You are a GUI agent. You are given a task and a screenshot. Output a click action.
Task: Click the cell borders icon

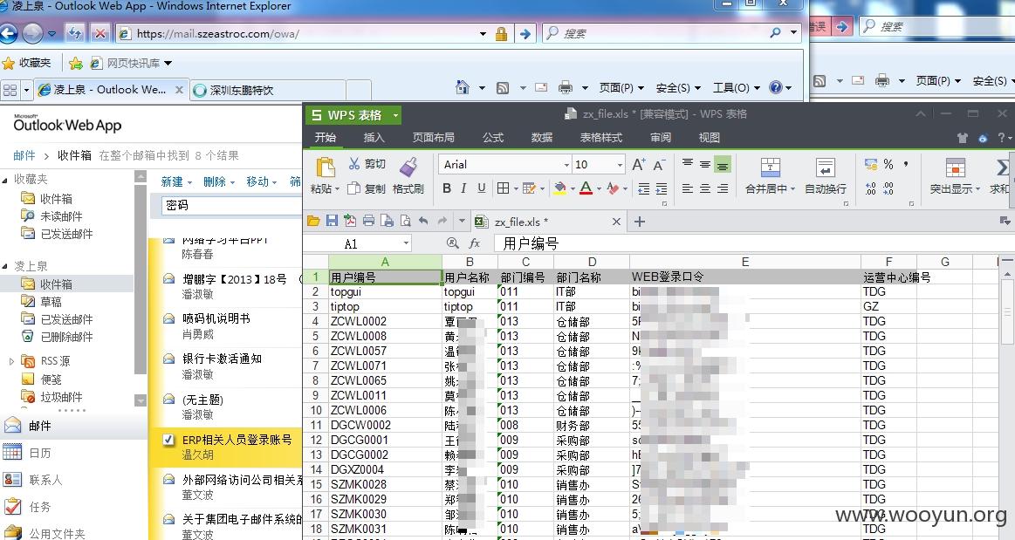(503, 188)
